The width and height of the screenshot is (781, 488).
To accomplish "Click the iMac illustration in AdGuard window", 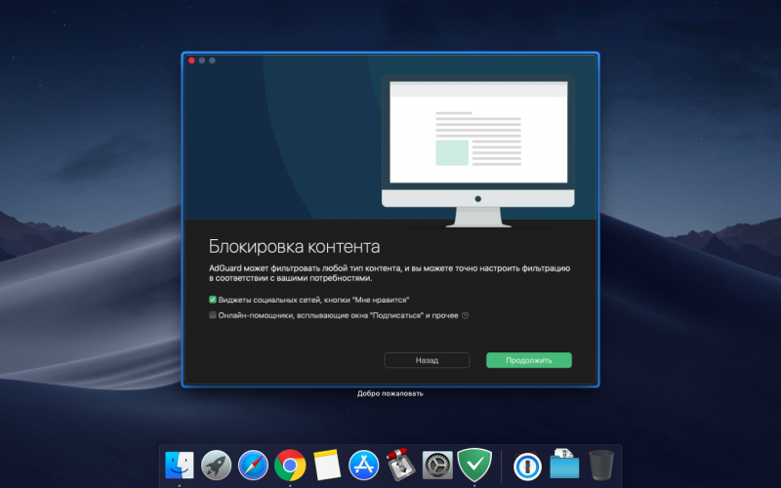I will 478,151.
